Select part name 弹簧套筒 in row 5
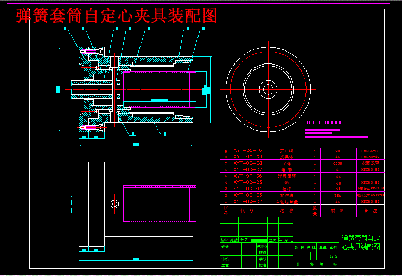The height and width of the screenshot is (276, 402). 286,176
